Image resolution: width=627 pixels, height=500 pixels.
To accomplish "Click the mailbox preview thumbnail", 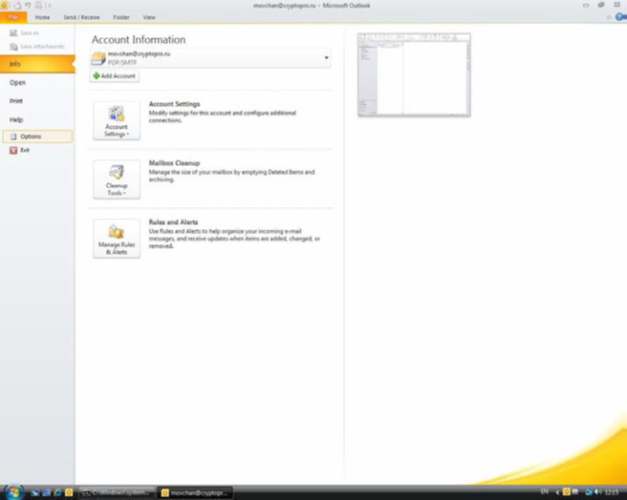I will click(414, 74).
